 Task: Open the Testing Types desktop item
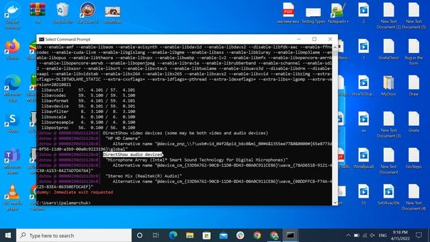click(x=313, y=15)
